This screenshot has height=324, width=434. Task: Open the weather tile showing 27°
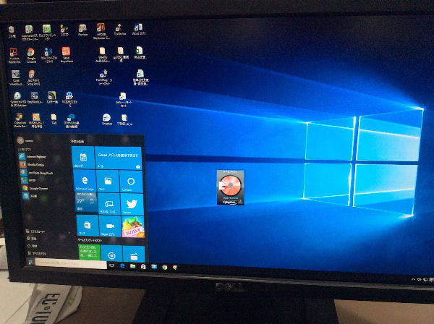pyautogui.click(x=86, y=202)
